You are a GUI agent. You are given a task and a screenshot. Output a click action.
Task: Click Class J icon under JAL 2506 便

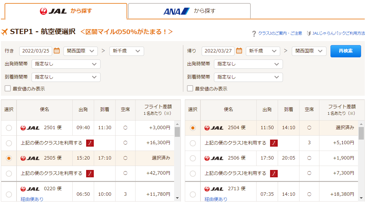274,173
